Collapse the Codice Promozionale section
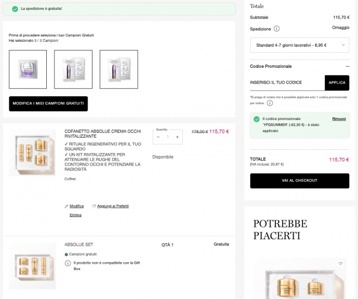 pyautogui.click(x=348, y=66)
